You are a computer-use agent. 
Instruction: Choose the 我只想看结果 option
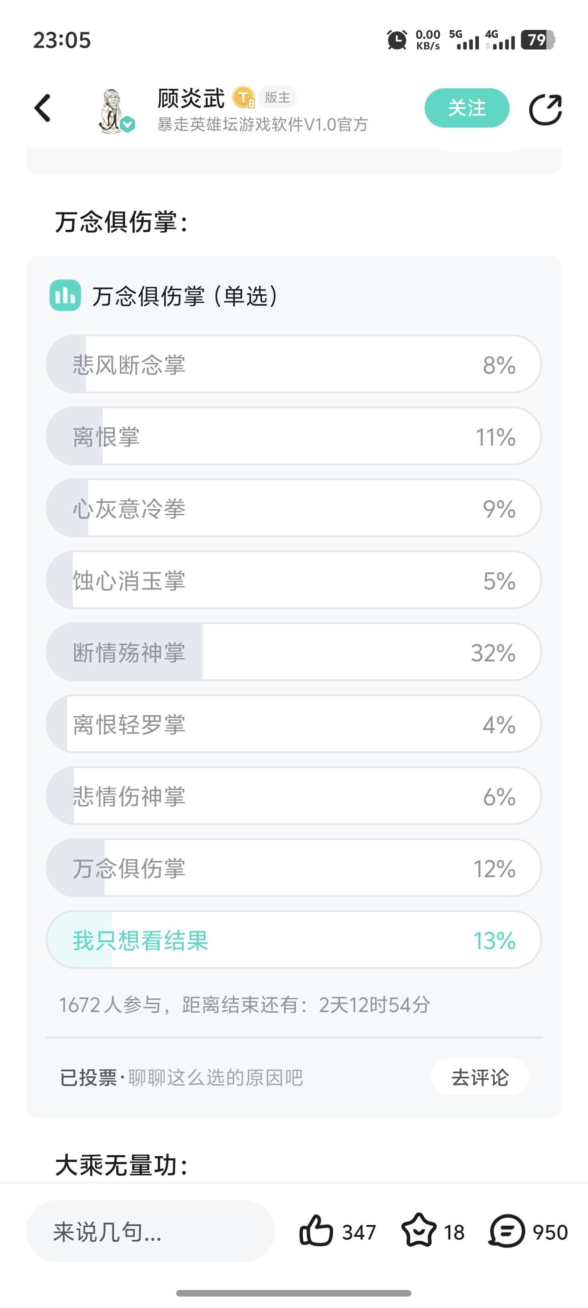coord(293,940)
